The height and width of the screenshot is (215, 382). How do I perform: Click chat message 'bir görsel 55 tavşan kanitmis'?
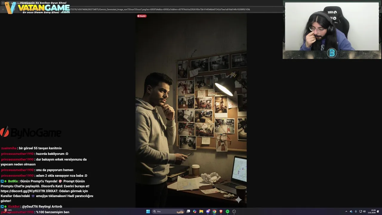40,148
